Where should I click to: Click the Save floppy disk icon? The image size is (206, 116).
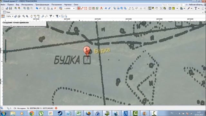coord(11,8)
